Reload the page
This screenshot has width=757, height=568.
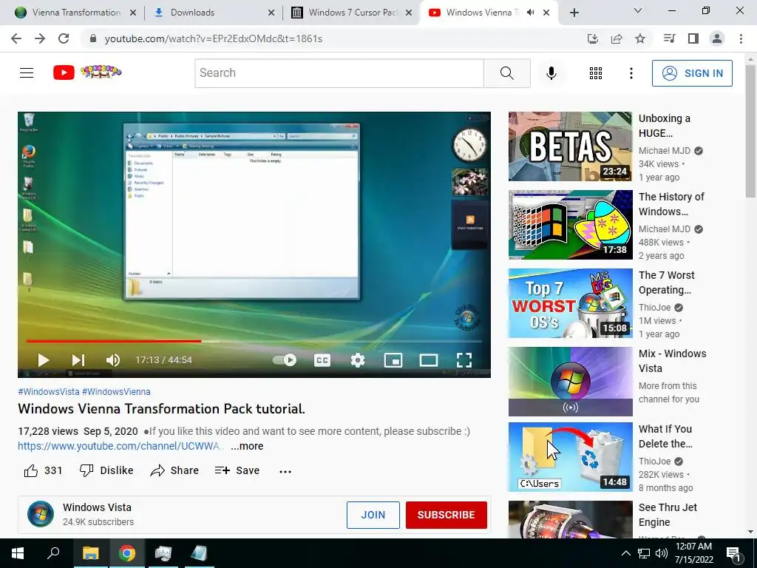64,38
